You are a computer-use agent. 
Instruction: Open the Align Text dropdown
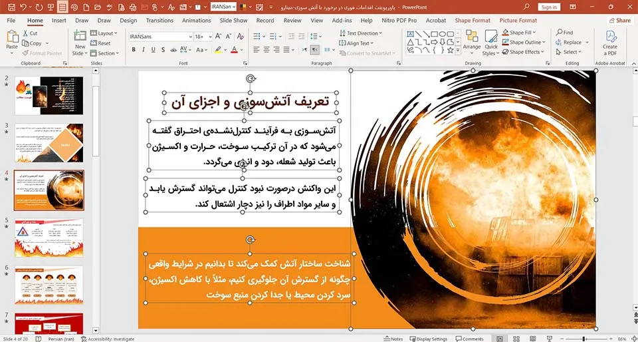pos(356,43)
